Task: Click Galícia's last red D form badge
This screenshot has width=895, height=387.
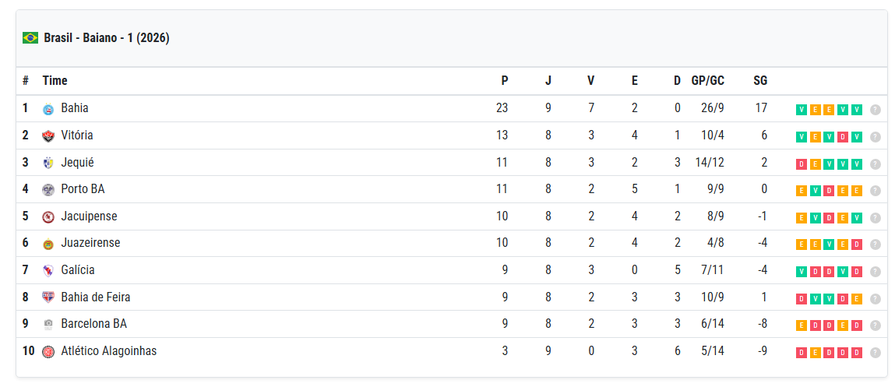Action: (x=857, y=272)
